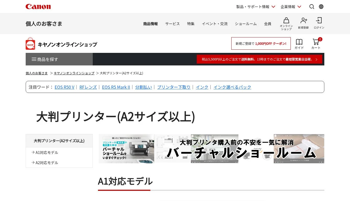Expand 製品・サポート情報 dropdown
This screenshot has width=350, height=201.
(256, 7)
